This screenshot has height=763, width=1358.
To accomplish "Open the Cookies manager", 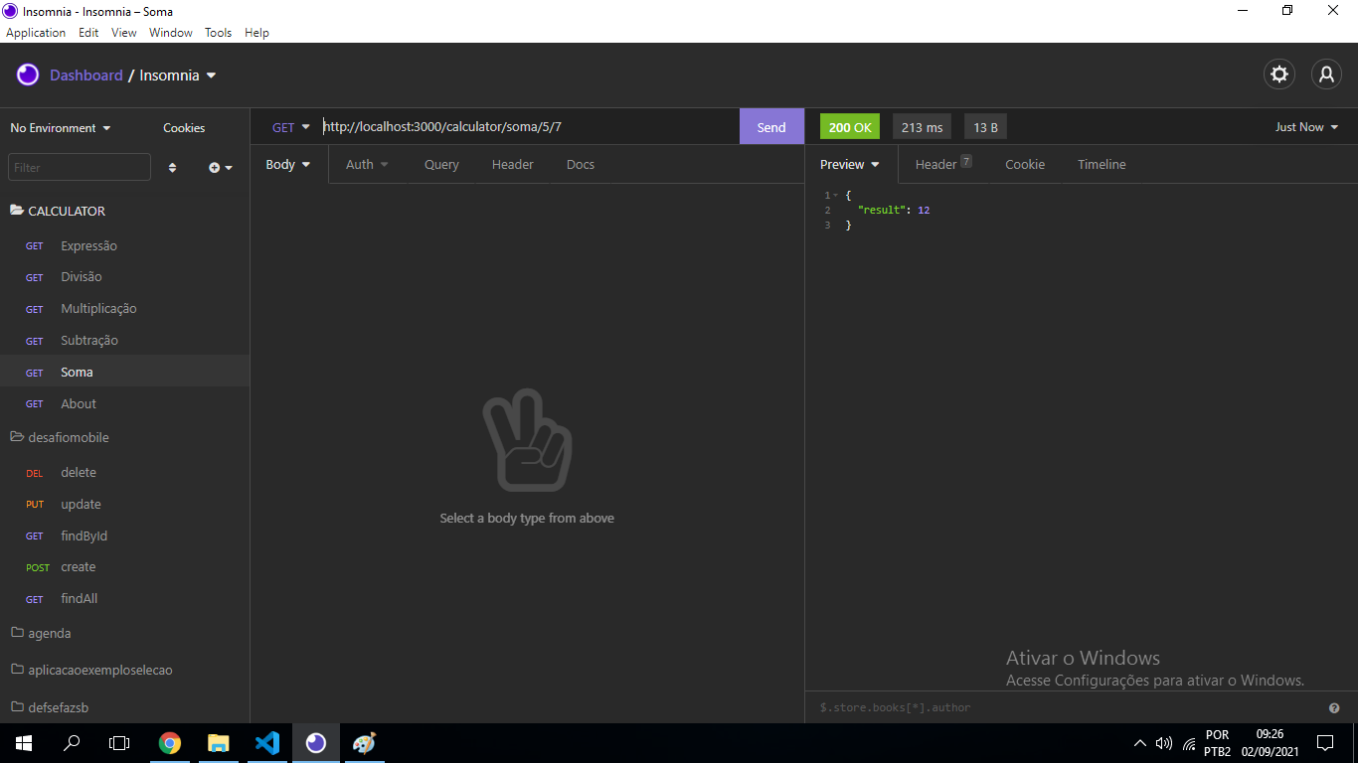I will (184, 128).
